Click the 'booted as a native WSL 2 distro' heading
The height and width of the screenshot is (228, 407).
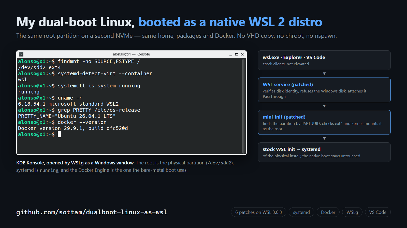[230, 22]
